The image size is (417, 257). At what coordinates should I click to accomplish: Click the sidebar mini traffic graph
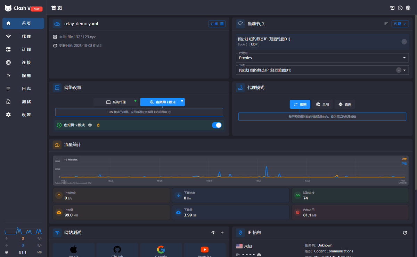coord(23,231)
